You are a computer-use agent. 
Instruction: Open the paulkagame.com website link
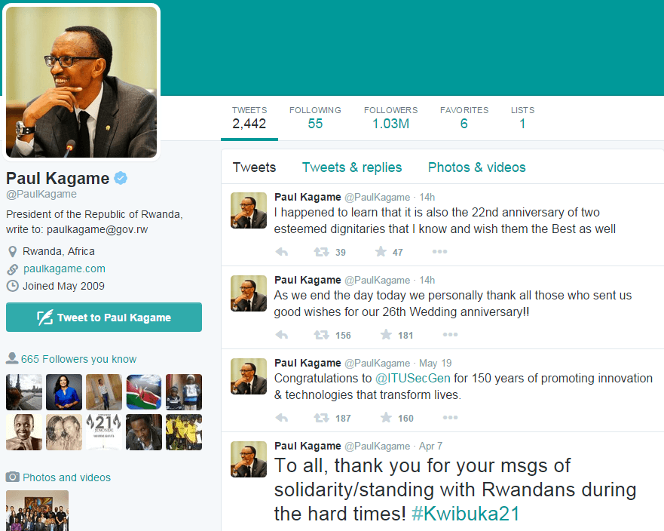tap(64, 269)
